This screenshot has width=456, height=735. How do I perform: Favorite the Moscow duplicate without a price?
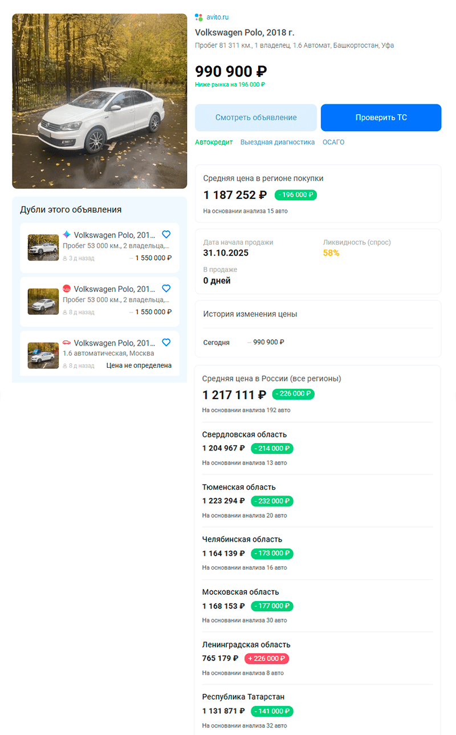166,342
